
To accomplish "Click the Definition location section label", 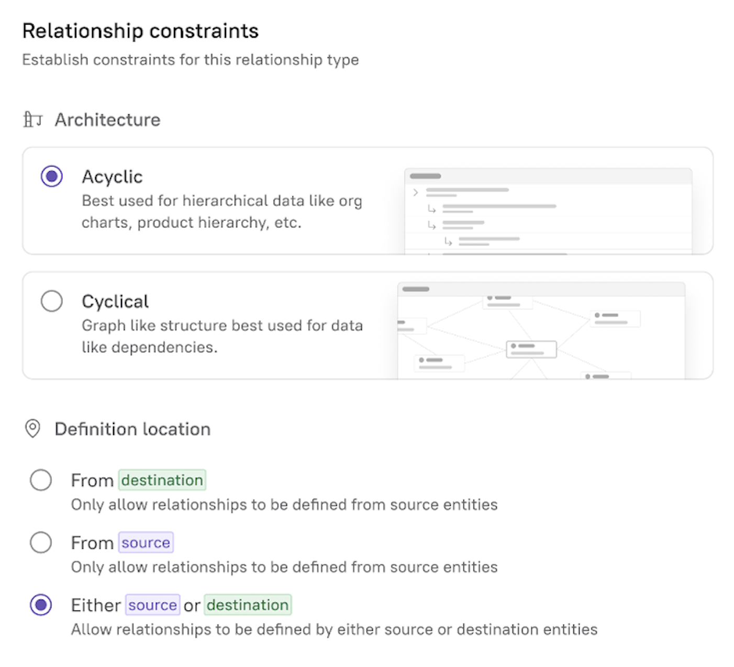I will [x=132, y=429].
